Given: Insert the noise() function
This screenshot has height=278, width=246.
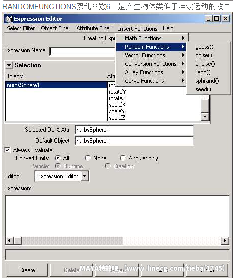Looking at the screenshot, I should point(208,55).
